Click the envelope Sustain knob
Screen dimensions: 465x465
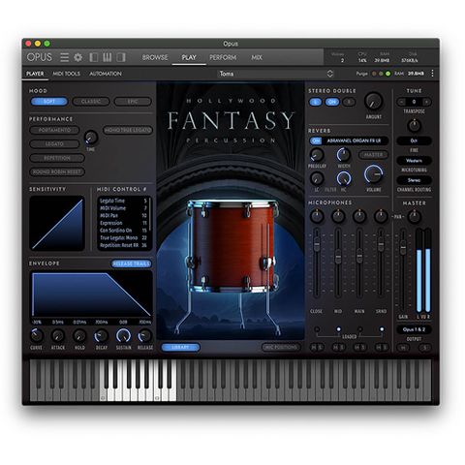tap(123, 336)
